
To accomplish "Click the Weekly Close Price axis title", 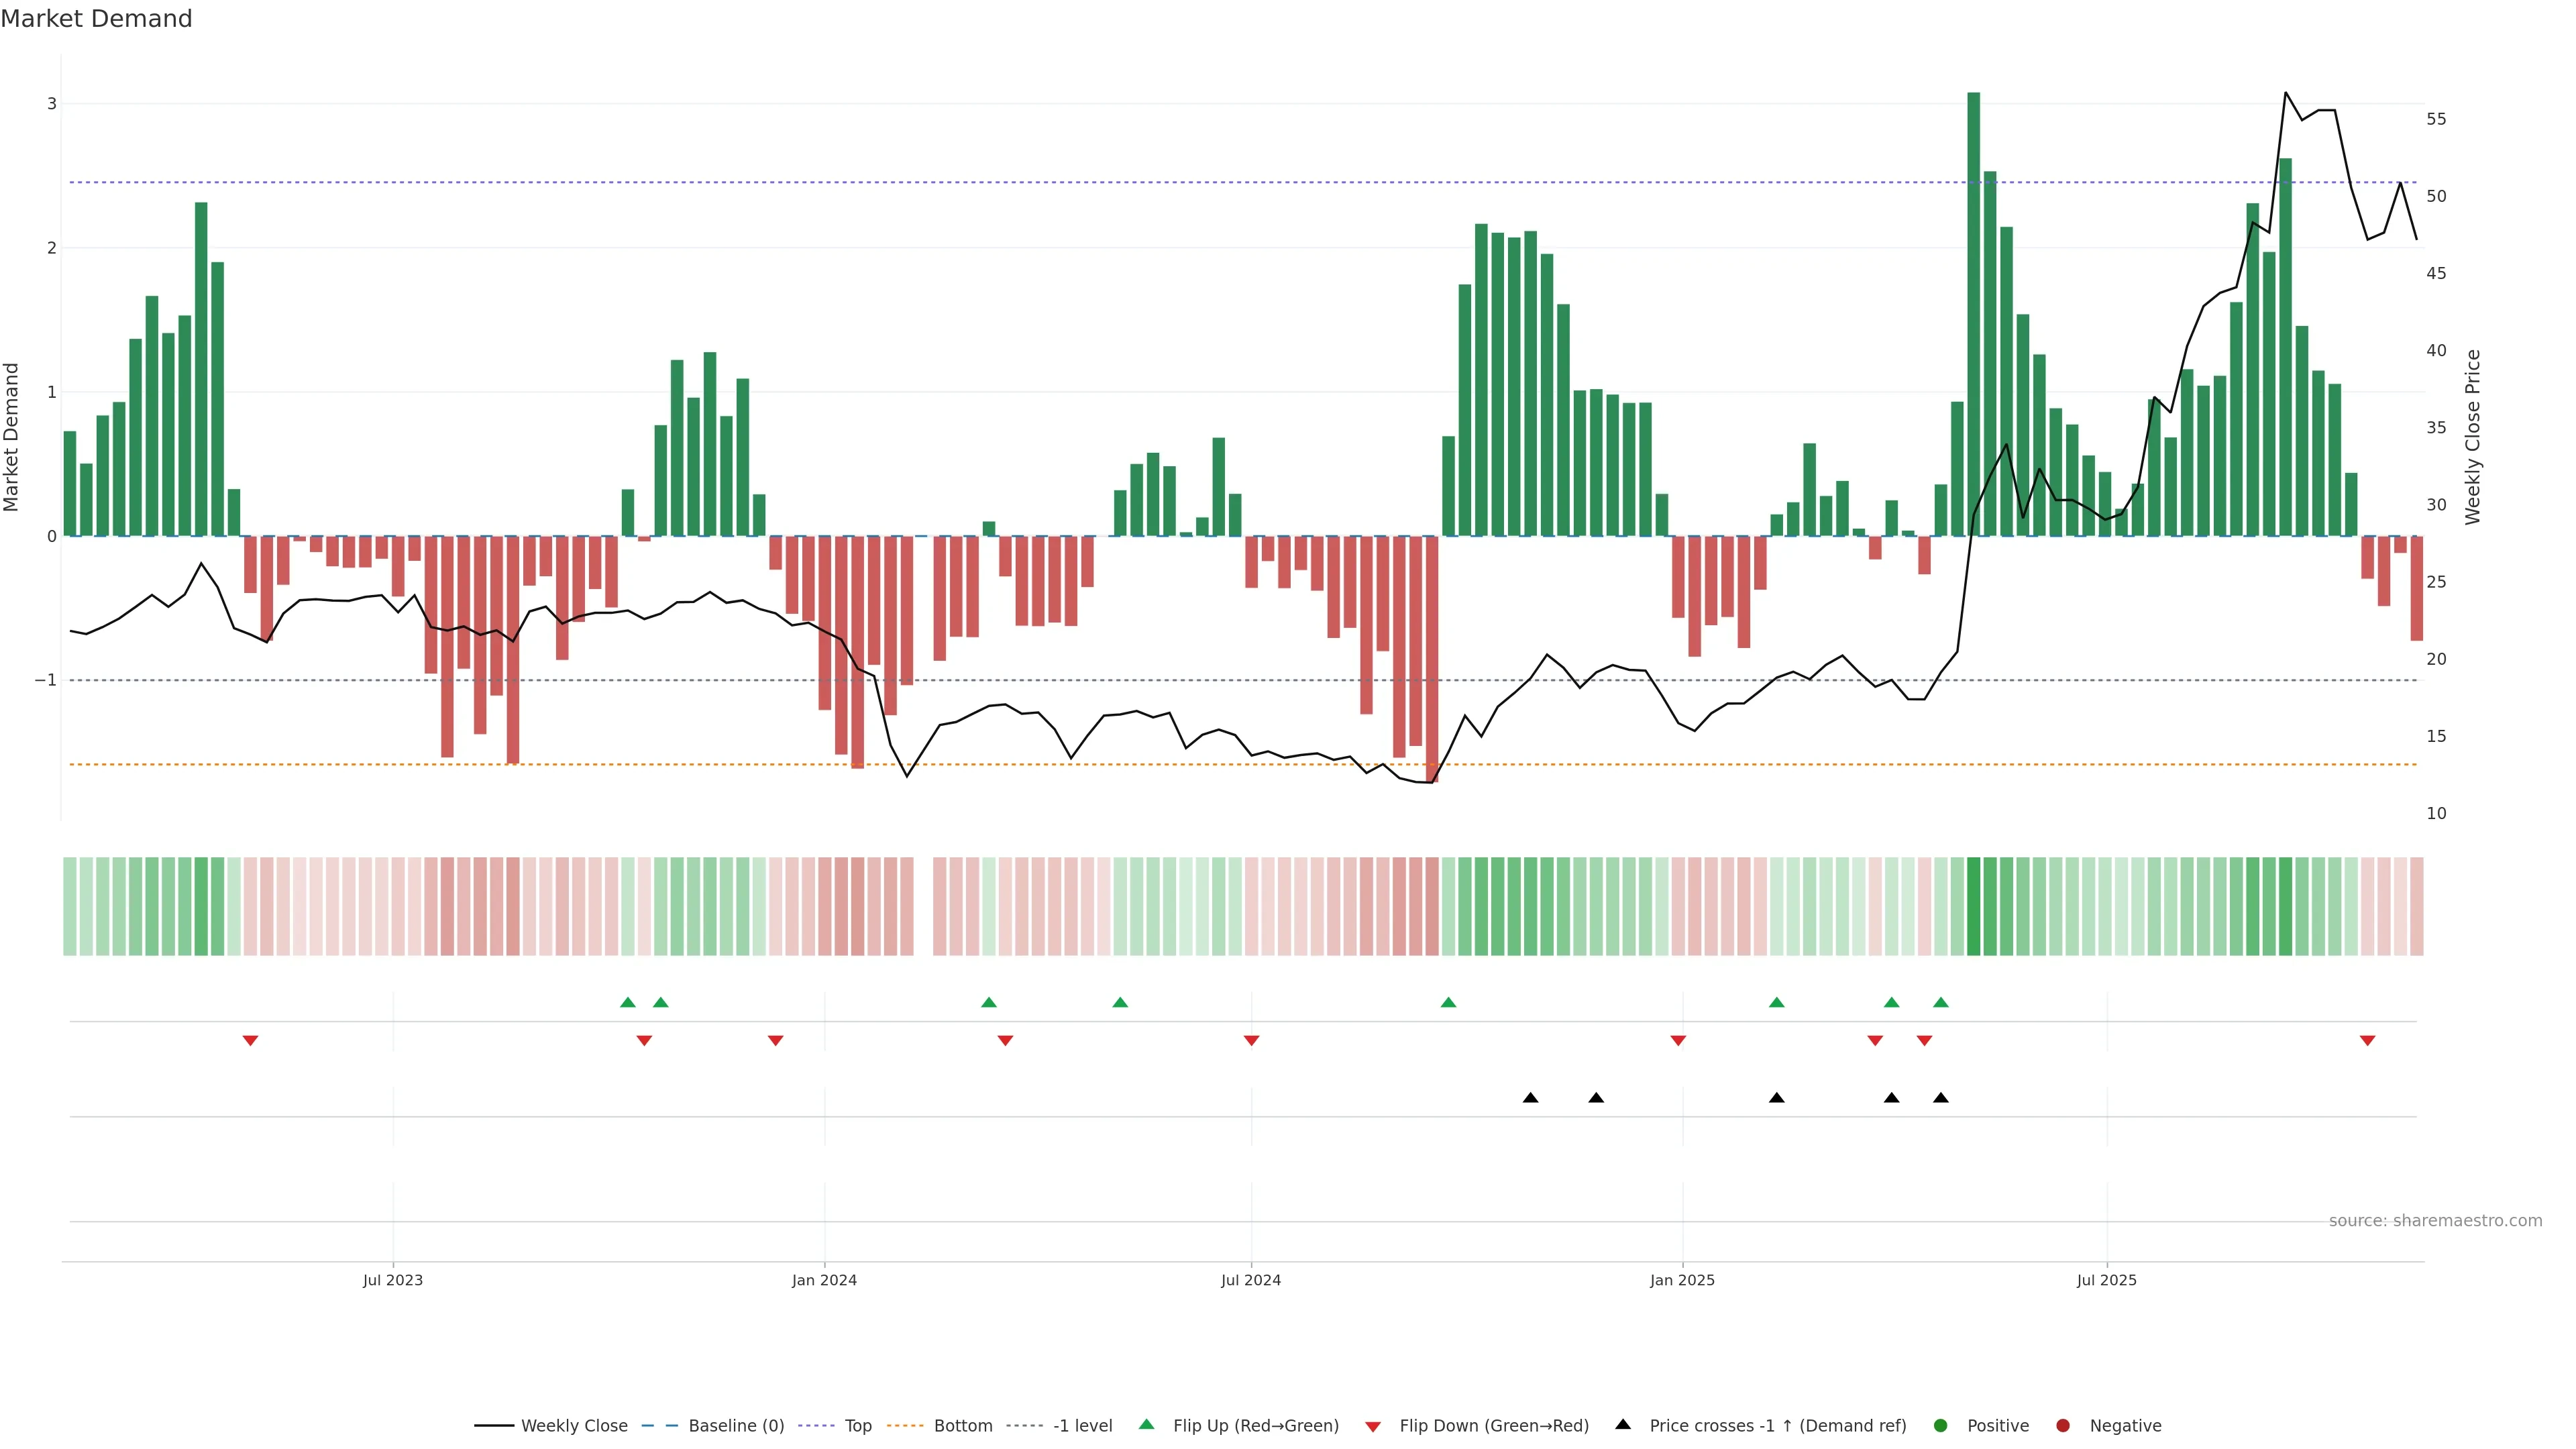I will click(x=2473, y=437).
